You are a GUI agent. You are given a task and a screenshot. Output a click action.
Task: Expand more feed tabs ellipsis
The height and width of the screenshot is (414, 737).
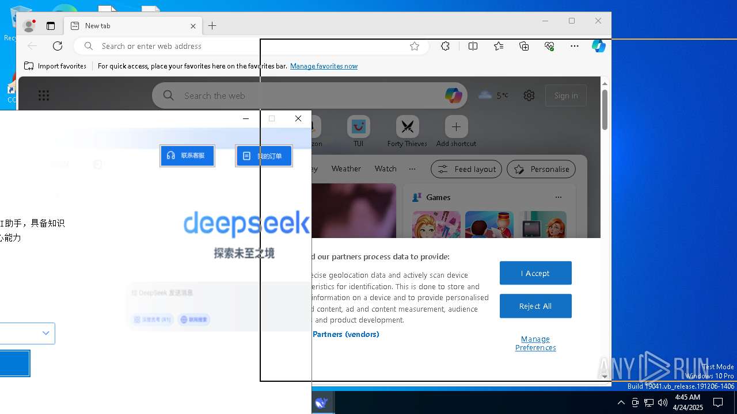coord(412,169)
